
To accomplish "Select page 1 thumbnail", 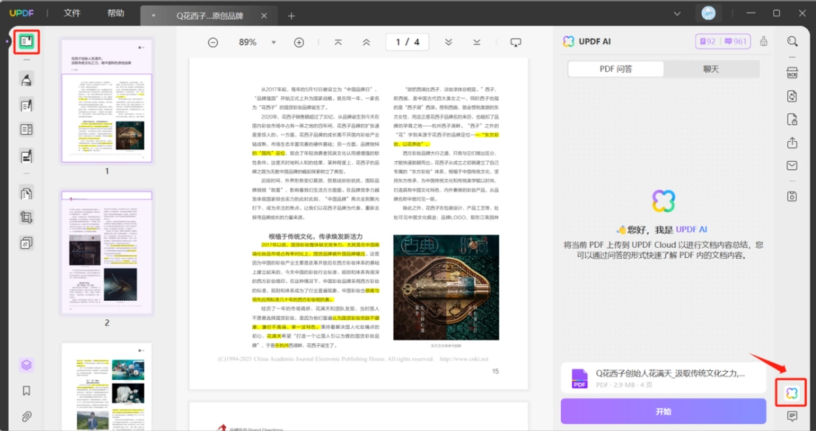I will (106, 101).
